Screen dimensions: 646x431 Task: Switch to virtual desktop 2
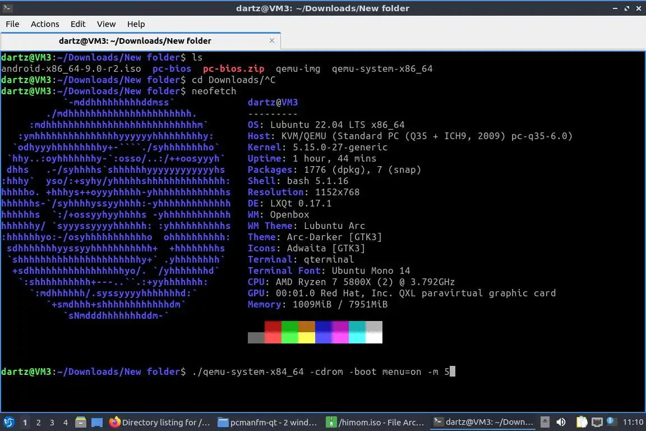[x=38, y=423]
